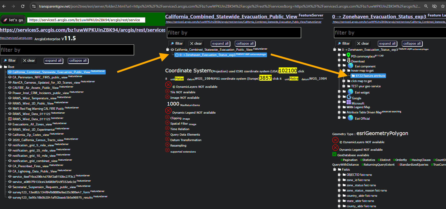Expand the POI commonplace node
Screen dimensions: 446x209
point(339,55)
